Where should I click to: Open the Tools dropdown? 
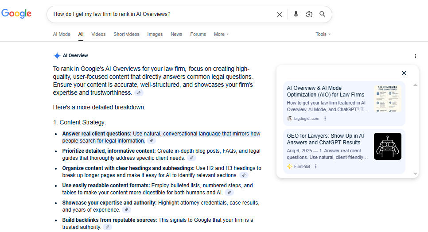[x=323, y=34]
